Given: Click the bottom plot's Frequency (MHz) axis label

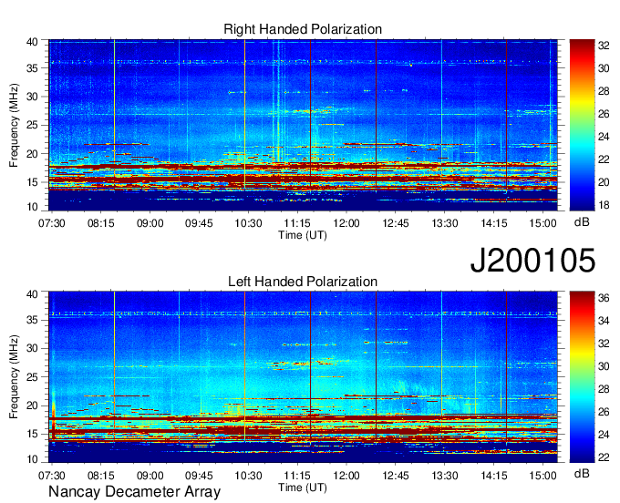Looking at the screenshot, I should (14, 377).
